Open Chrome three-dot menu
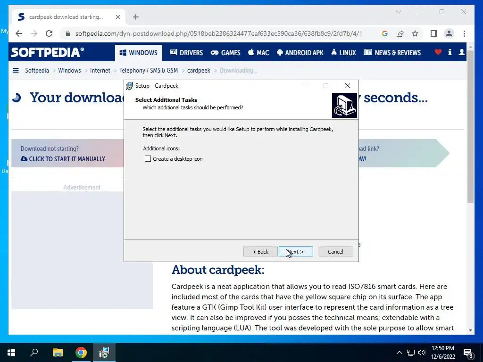Viewport: 483px width, 362px height. click(464, 33)
